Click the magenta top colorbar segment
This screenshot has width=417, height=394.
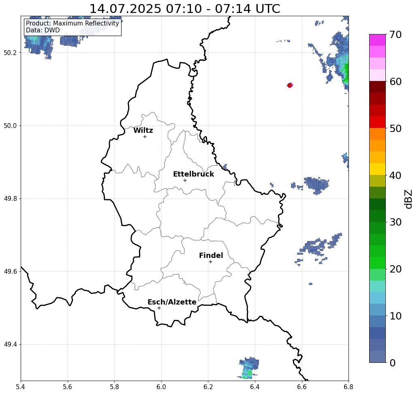pos(377,40)
